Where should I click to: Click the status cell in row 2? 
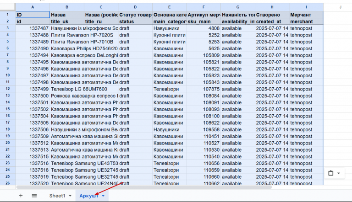tap(135, 21)
